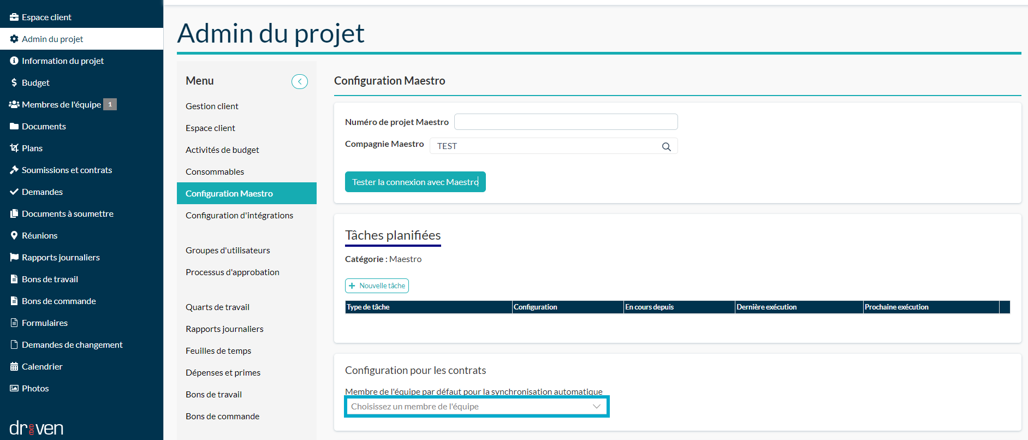Focus the Numéro de projet Maestro field
Screen dimensions: 1028x440
[x=566, y=122]
